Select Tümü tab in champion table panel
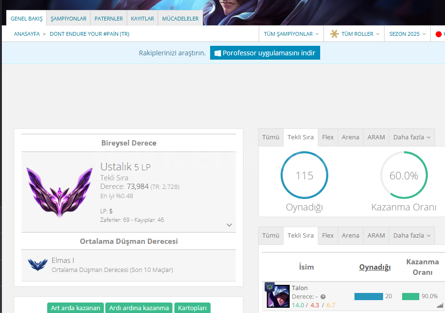This screenshot has width=445, height=313. (x=271, y=235)
